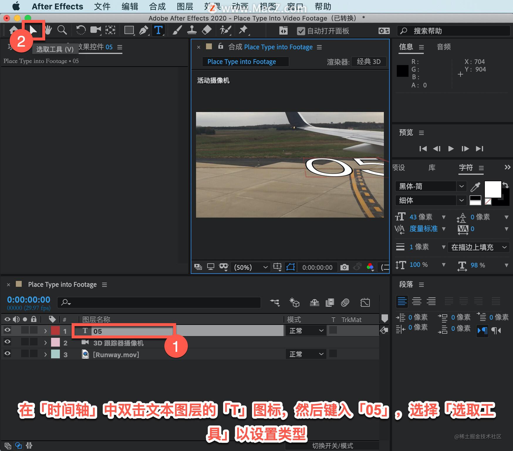Click the frame blending film icon
This screenshot has width=513, height=451.
pyautogui.click(x=330, y=303)
